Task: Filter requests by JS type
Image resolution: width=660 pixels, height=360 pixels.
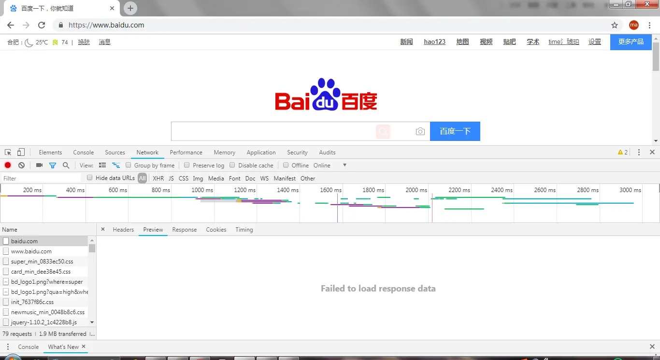Action: tap(171, 178)
